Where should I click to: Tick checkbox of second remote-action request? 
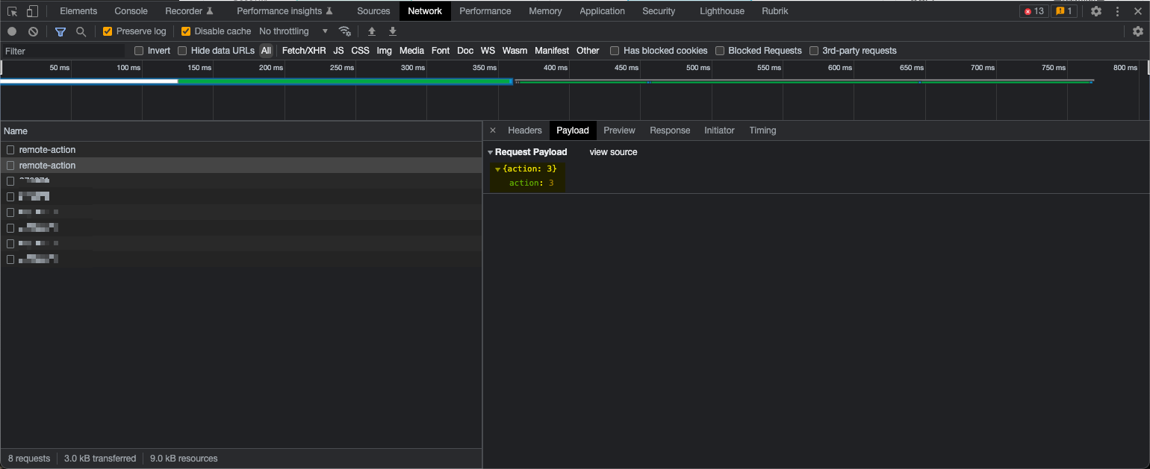[10, 166]
